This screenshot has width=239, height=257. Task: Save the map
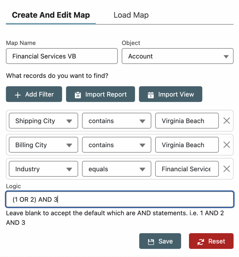click(160, 241)
